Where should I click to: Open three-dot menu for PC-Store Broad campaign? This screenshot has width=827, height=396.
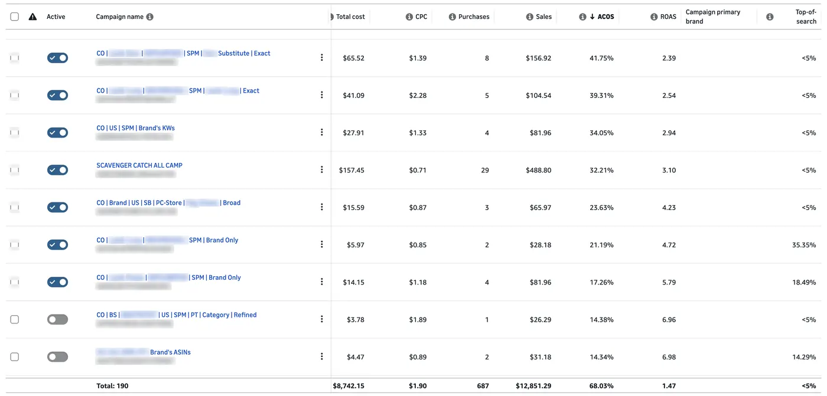tap(322, 207)
